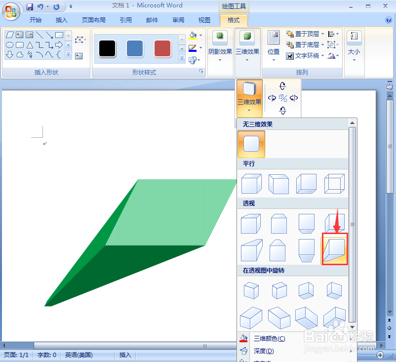This screenshot has width=396, height=362.
Task: Open the rotate objects menu
Action: point(333,56)
